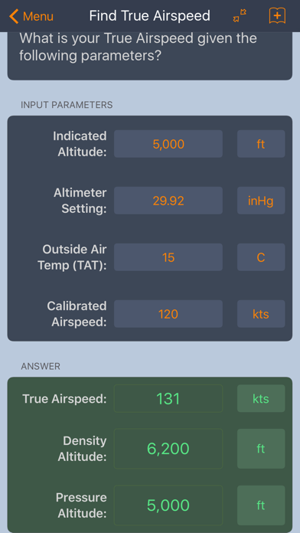The height and width of the screenshot is (533, 300).
Task: Edit the Calibrated Airspeed value 120
Action: 168,314
